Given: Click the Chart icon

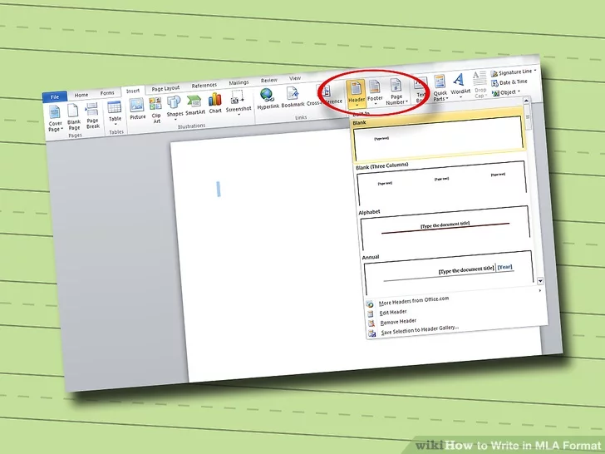Looking at the screenshot, I should pos(215,104).
